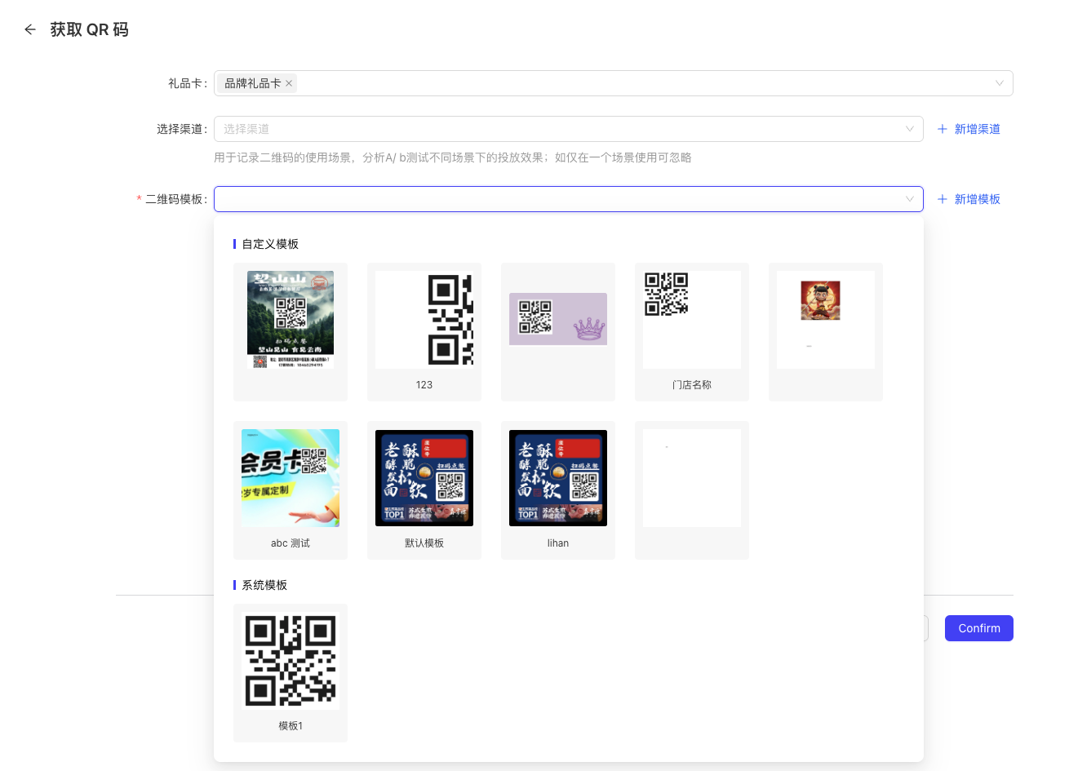Image resolution: width=1069 pixels, height=771 pixels.
Task: Pick the lihan template
Action: pos(558,478)
